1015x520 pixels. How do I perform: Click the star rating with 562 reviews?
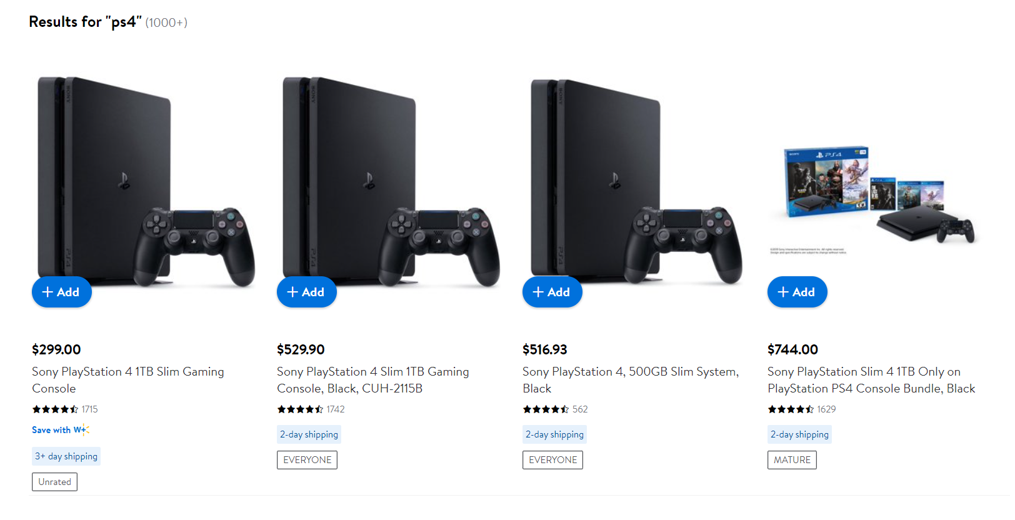(x=546, y=409)
